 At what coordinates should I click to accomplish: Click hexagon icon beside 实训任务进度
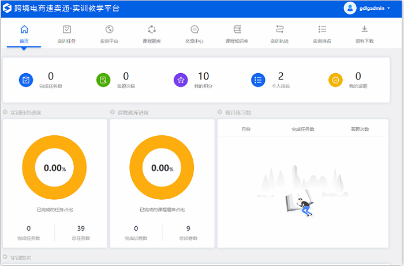[x=5, y=112]
